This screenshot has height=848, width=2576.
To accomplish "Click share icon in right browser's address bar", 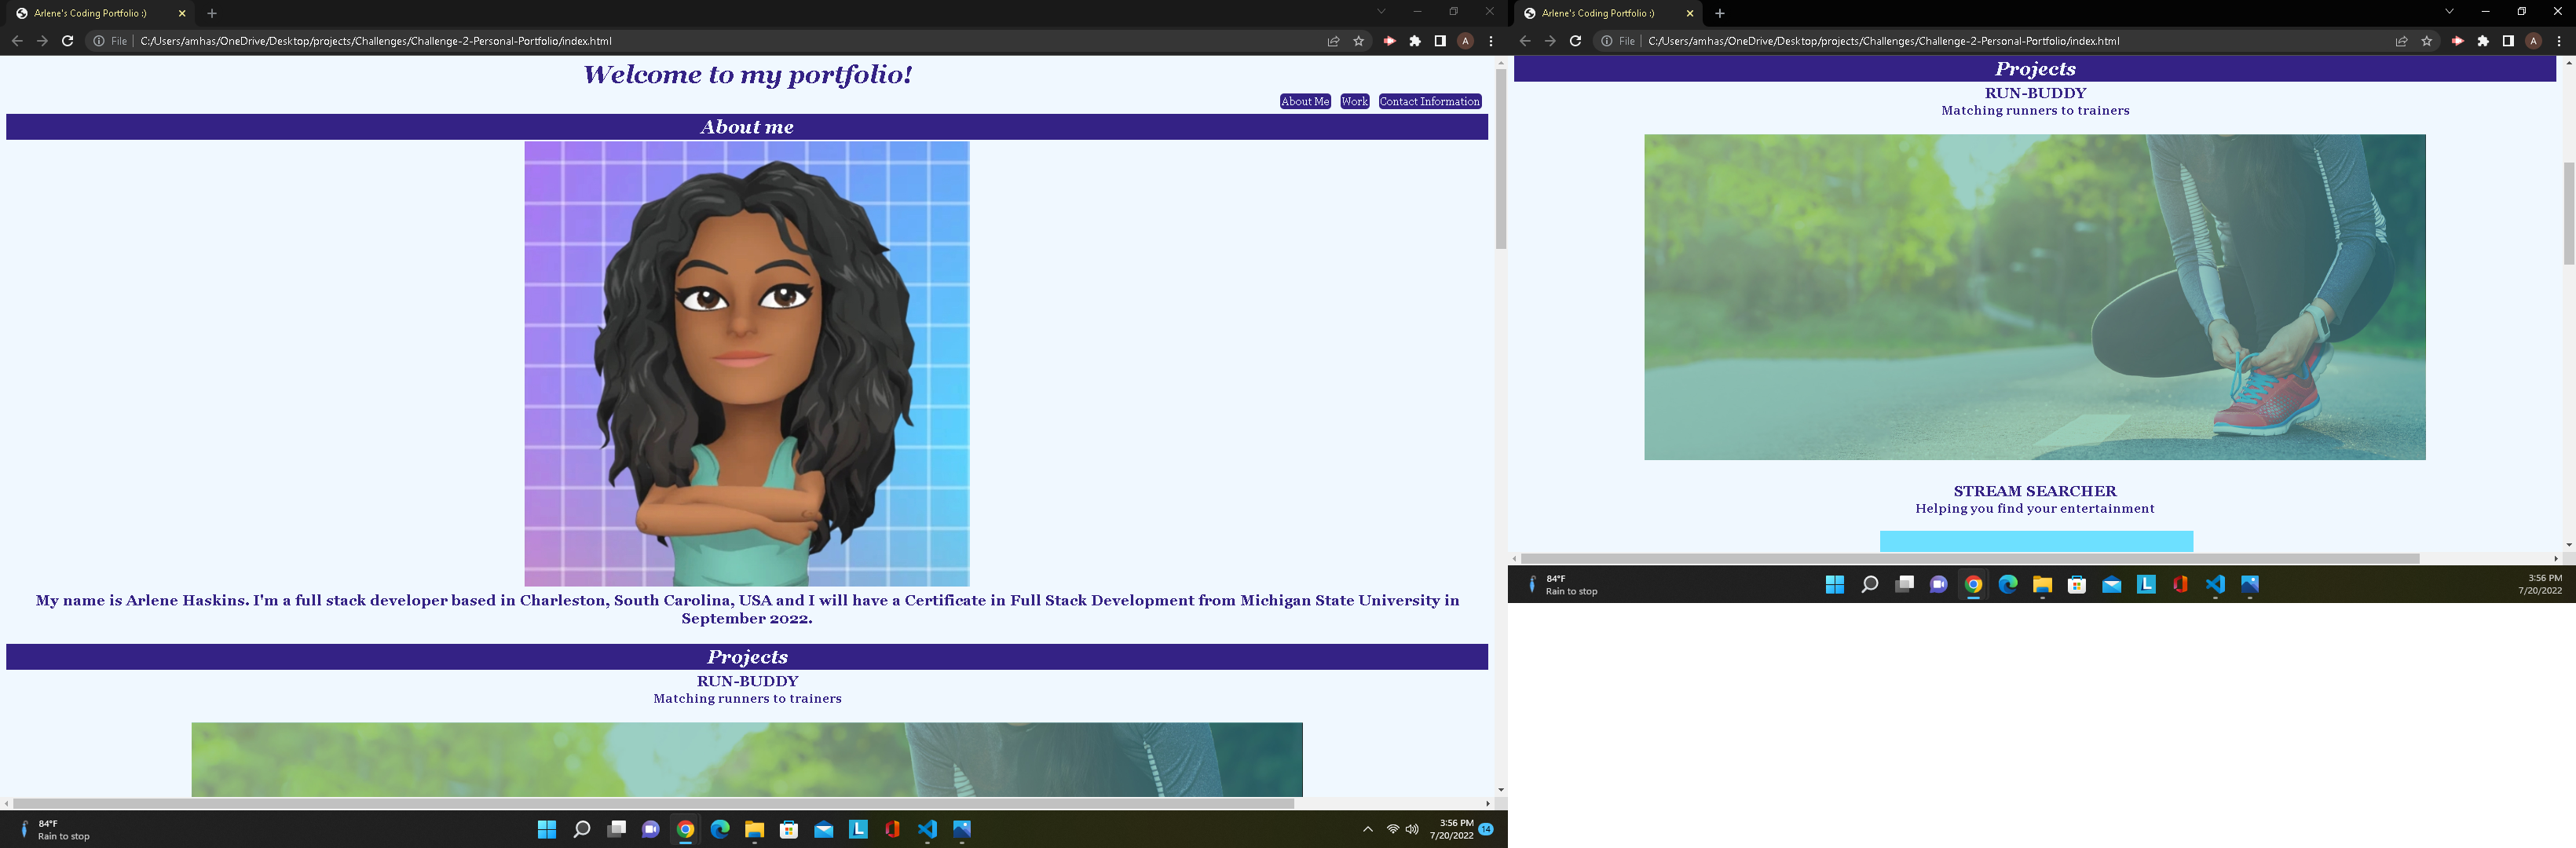I will pyautogui.click(x=2401, y=41).
